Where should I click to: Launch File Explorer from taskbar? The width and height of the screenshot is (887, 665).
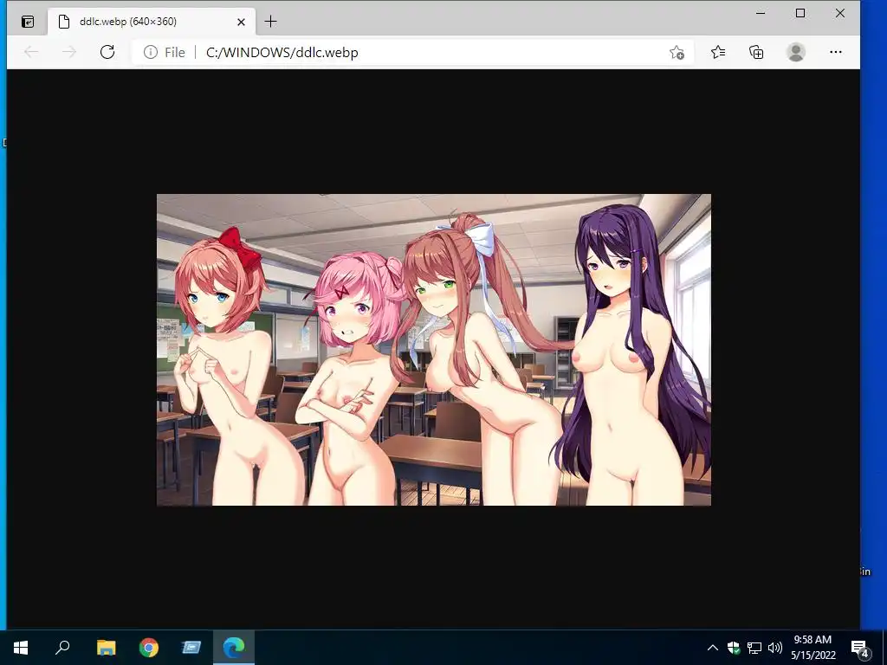pos(106,648)
